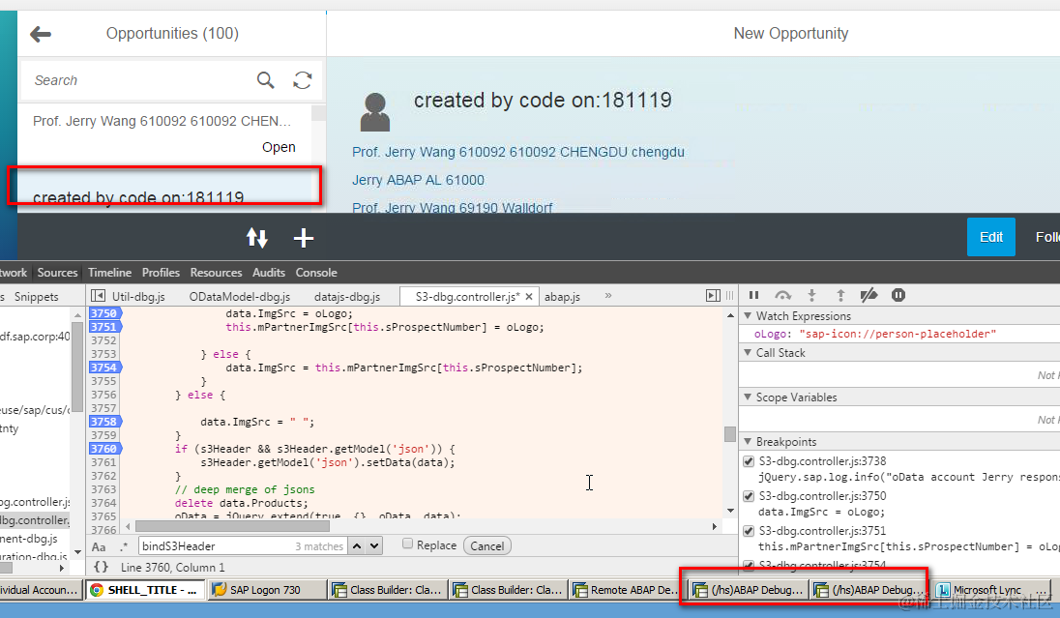Cancel the source search bar
Viewport: 1060px width, 618px height.
(486, 545)
